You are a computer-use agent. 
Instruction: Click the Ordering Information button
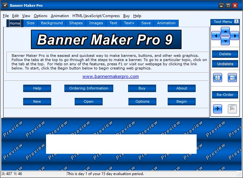[89, 88]
